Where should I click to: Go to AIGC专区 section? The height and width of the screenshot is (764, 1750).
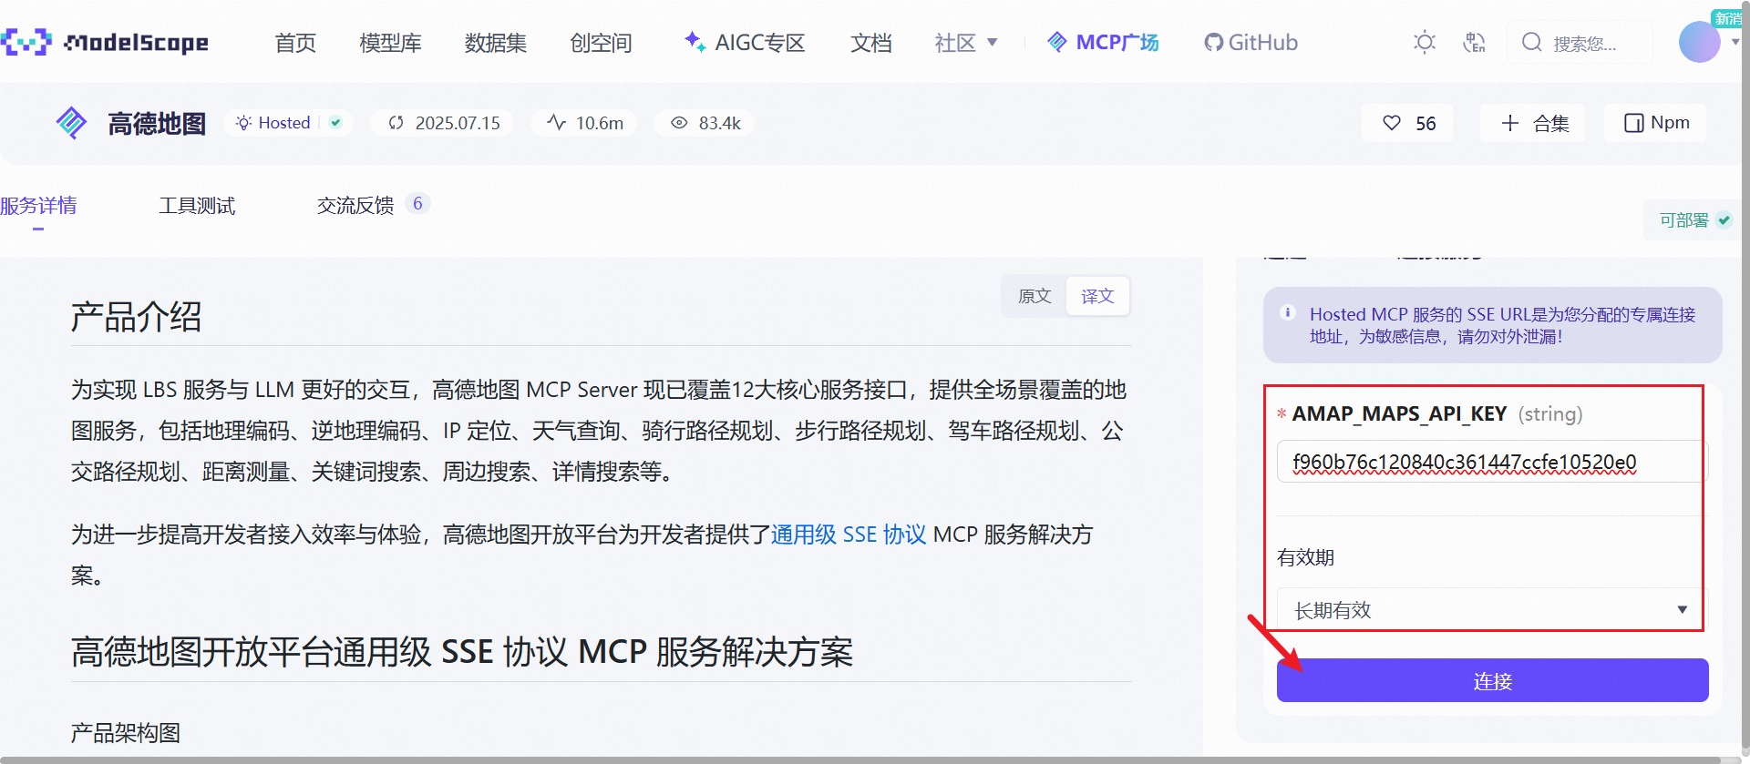point(760,43)
